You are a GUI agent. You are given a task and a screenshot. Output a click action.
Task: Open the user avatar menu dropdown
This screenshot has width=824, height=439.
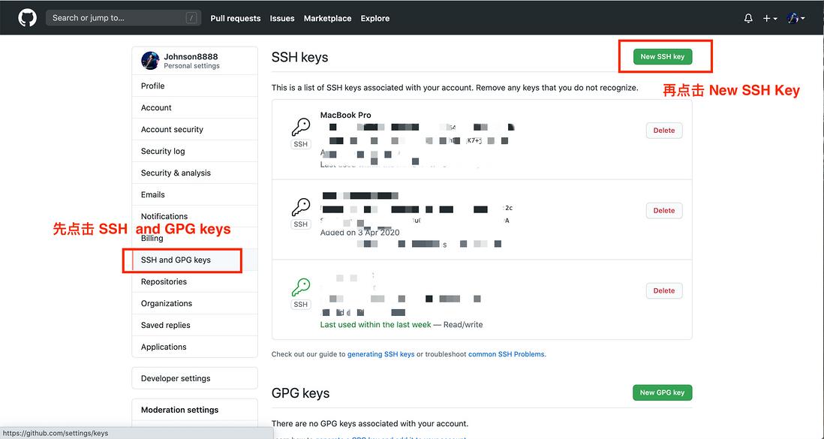coord(795,18)
